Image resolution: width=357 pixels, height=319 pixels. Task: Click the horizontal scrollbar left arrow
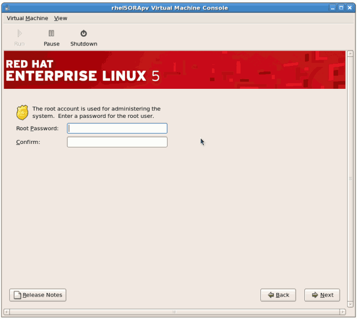click(7, 311)
